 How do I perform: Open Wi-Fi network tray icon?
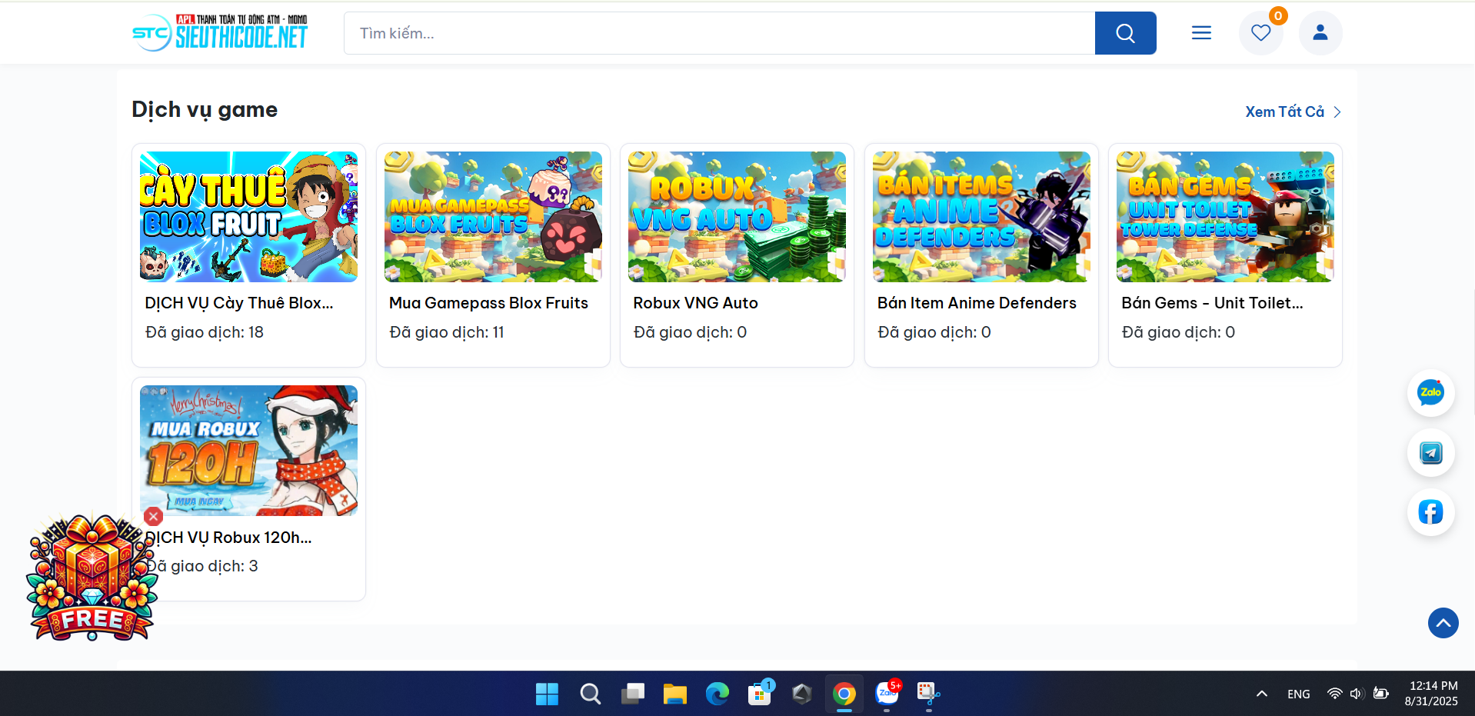1335,694
